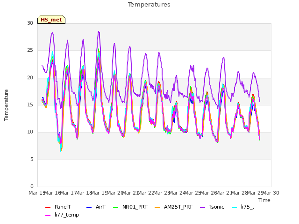
Task: Click the 10 y-axis tick label
Action: pyautogui.click(x=30, y=132)
